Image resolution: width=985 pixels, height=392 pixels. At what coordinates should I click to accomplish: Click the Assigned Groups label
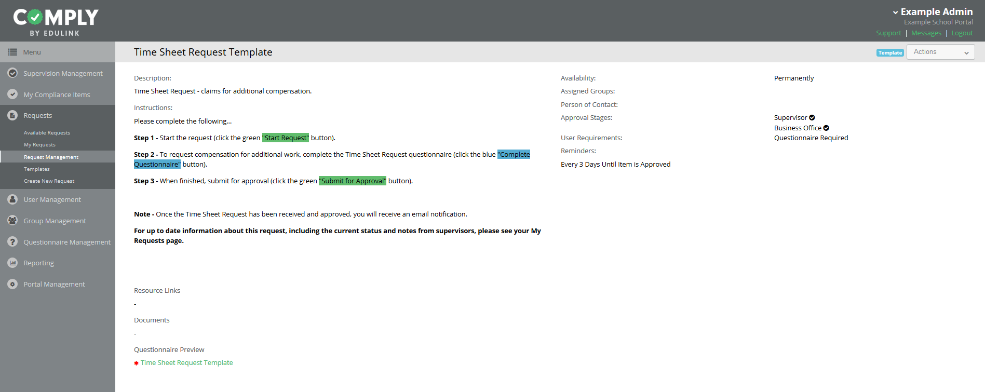click(x=588, y=91)
